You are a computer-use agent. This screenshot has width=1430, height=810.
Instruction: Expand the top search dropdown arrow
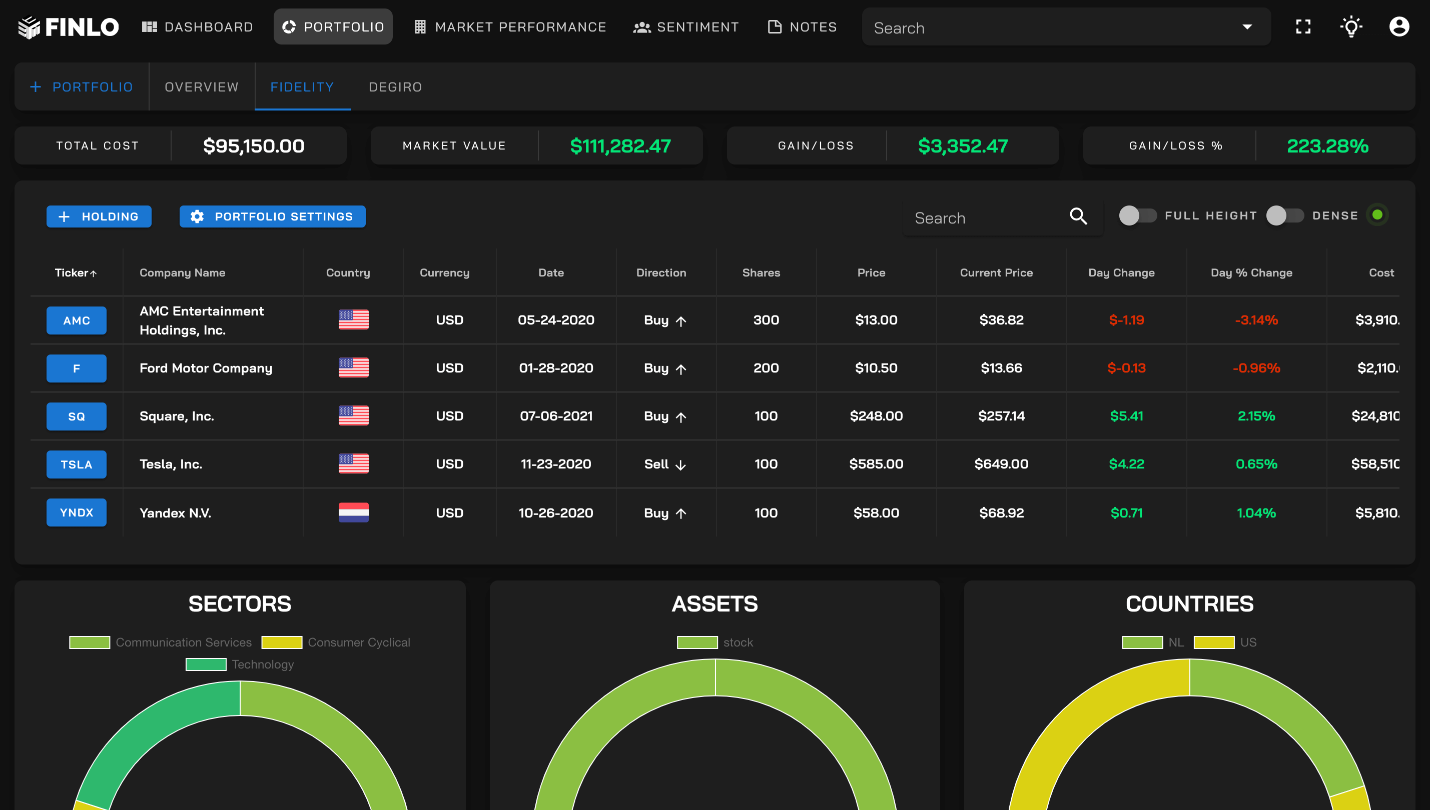(1247, 26)
